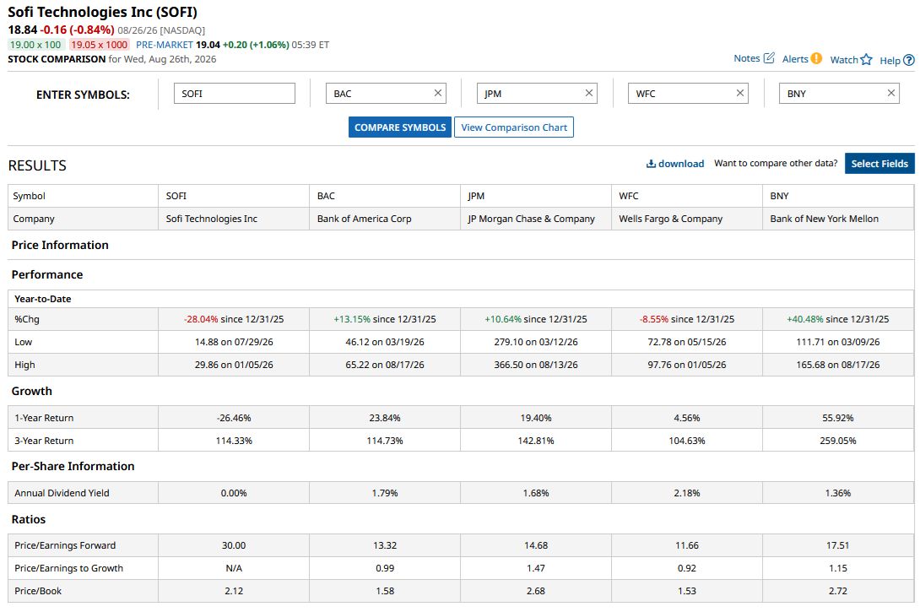The image size is (920, 612).
Task: Click the COMPARE SYMBOLS button
Action: [x=400, y=127]
